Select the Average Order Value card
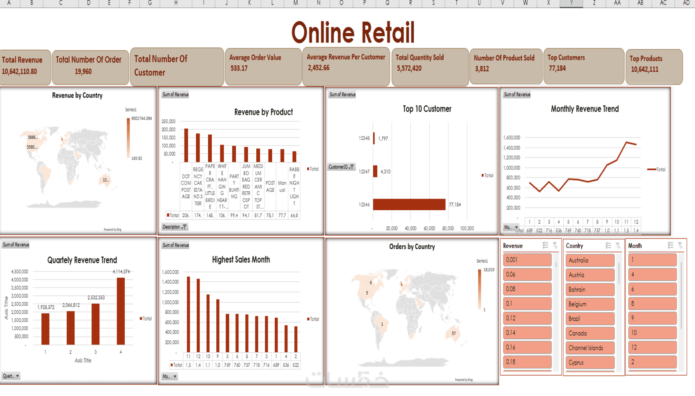695x396 pixels. [263, 66]
